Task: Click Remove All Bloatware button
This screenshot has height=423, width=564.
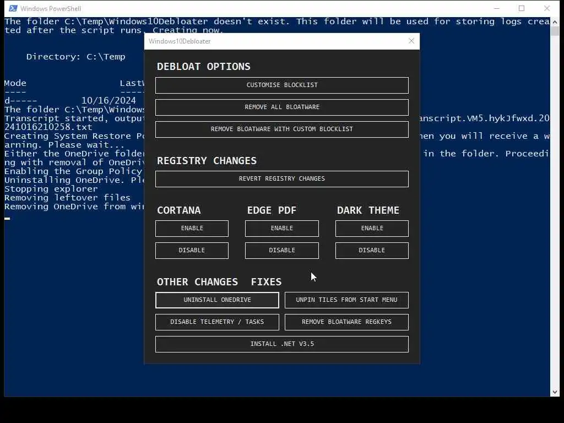Action: point(281,107)
